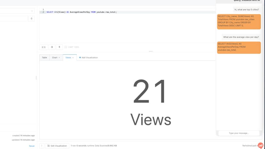Viewport: 265px width, 149px height.
Task: Click the editor resize handle
Action: (151, 51)
